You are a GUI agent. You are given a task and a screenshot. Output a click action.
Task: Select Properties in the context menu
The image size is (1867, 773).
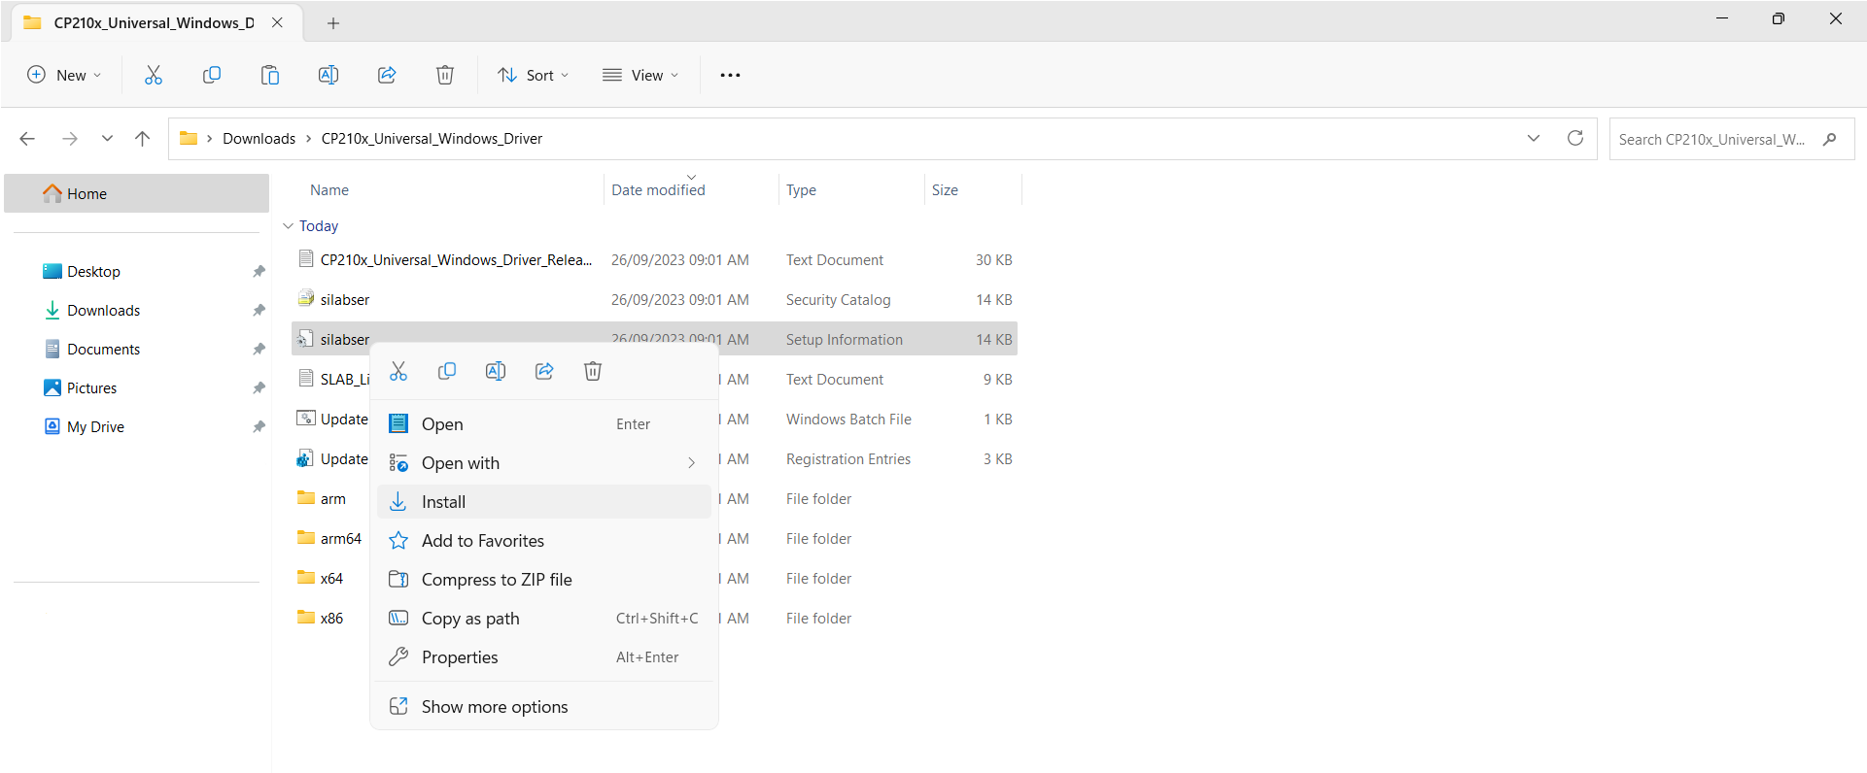460,657
